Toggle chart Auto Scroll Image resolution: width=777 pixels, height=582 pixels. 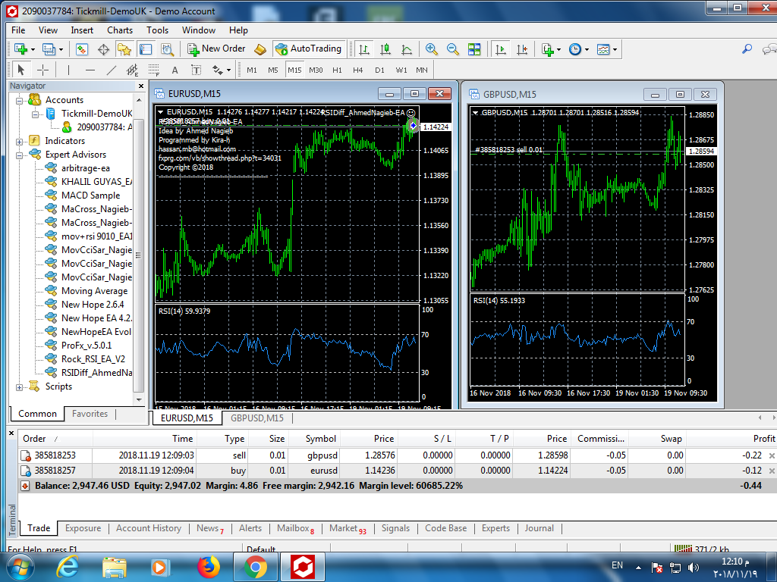(x=501, y=49)
